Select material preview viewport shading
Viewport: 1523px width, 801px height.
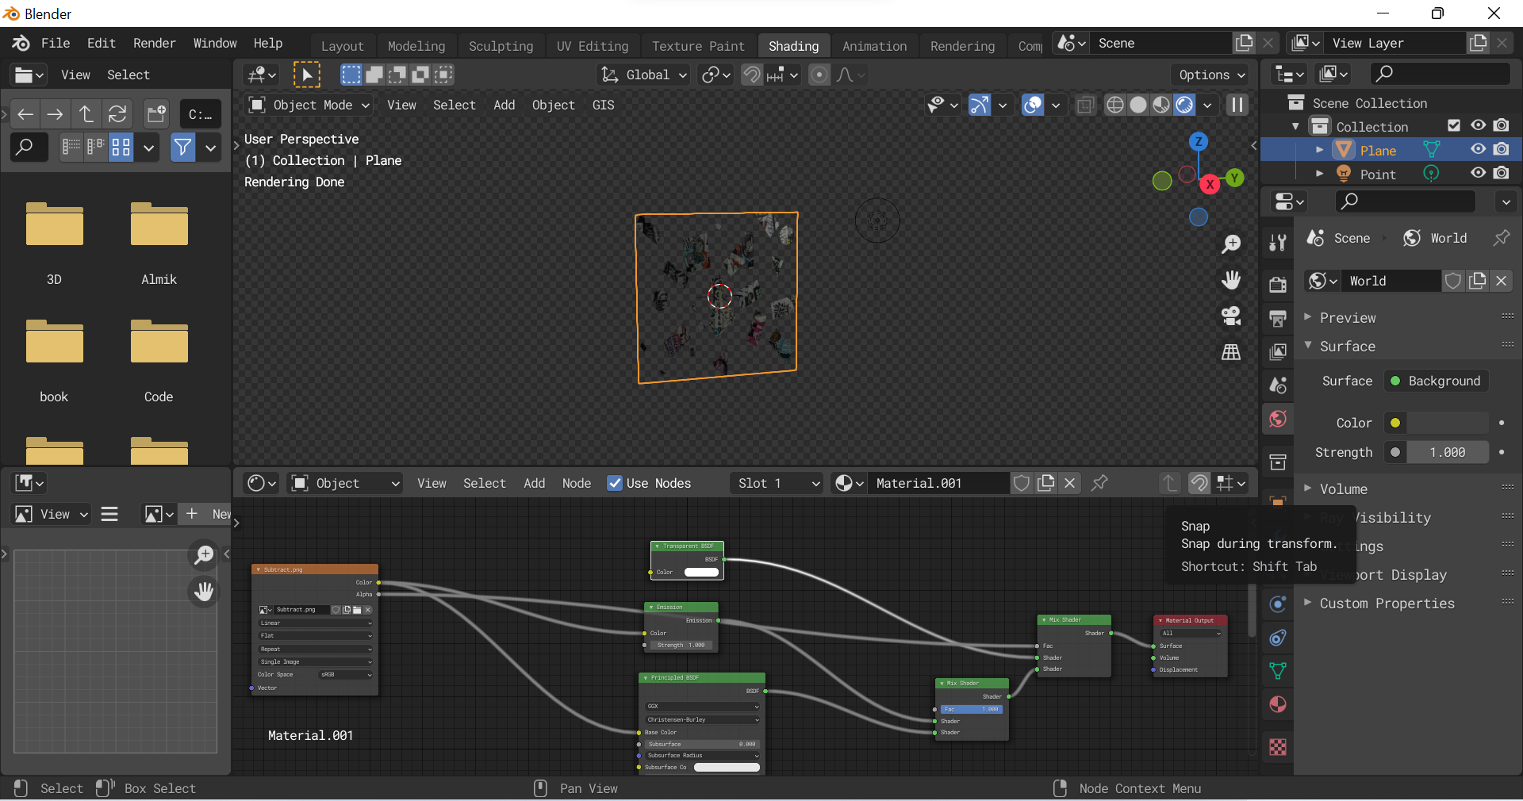coord(1160,105)
